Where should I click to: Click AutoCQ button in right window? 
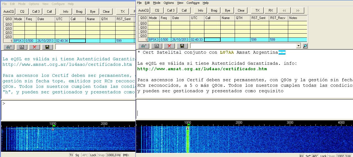pos(143,10)
